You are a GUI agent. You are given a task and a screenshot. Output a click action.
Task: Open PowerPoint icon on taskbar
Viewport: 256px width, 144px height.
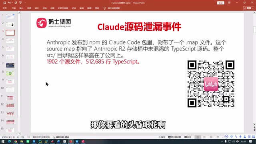pyautogui.click(x=71, y=141)
